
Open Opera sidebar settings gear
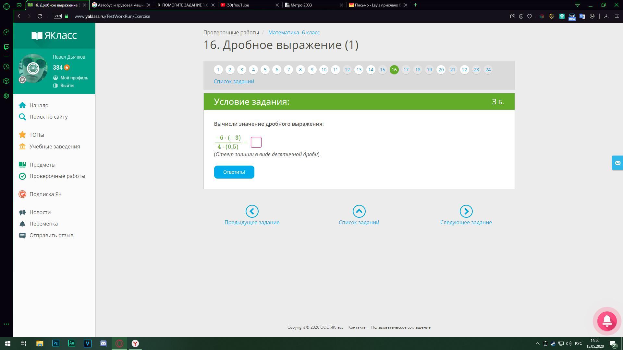tap(6, 96)
